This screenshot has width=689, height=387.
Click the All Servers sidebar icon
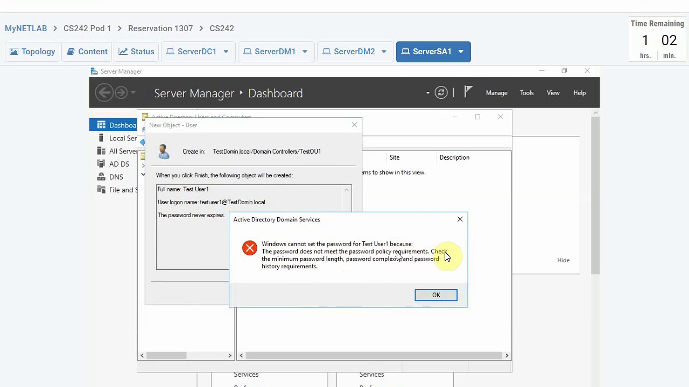[x=101, y=150]
